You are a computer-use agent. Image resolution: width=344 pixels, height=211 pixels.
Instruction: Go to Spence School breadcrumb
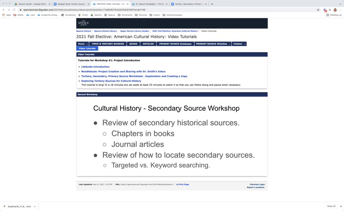pos(84,31)
